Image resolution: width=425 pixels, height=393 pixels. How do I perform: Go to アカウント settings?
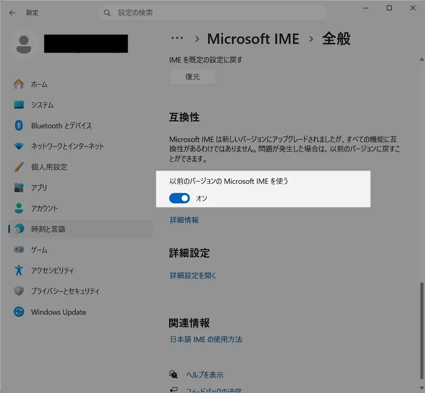pos(80,208)
